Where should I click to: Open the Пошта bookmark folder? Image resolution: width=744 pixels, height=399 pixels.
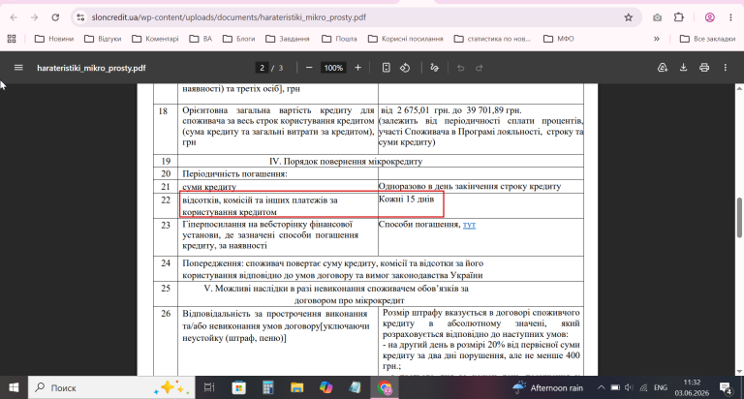pos(339,39)
